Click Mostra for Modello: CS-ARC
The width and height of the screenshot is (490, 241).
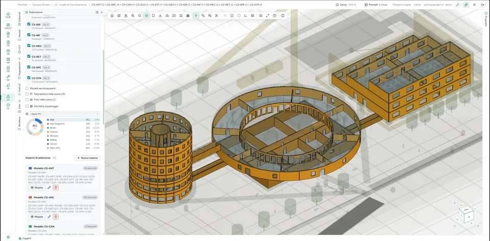37,216
